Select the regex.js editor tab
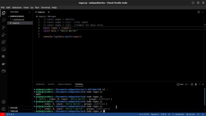The height and width of the screenshot is (116, 206). pyautogui.click(x=41, y=12)
